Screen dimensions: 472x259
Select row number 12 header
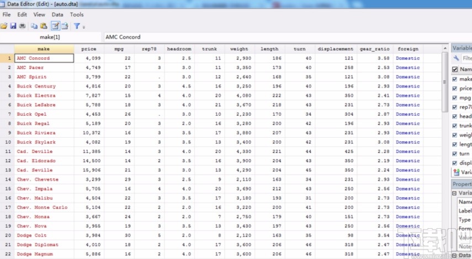tap(7, 161)
